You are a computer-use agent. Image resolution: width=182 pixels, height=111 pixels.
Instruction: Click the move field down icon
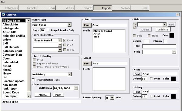(x=135, y=27)
